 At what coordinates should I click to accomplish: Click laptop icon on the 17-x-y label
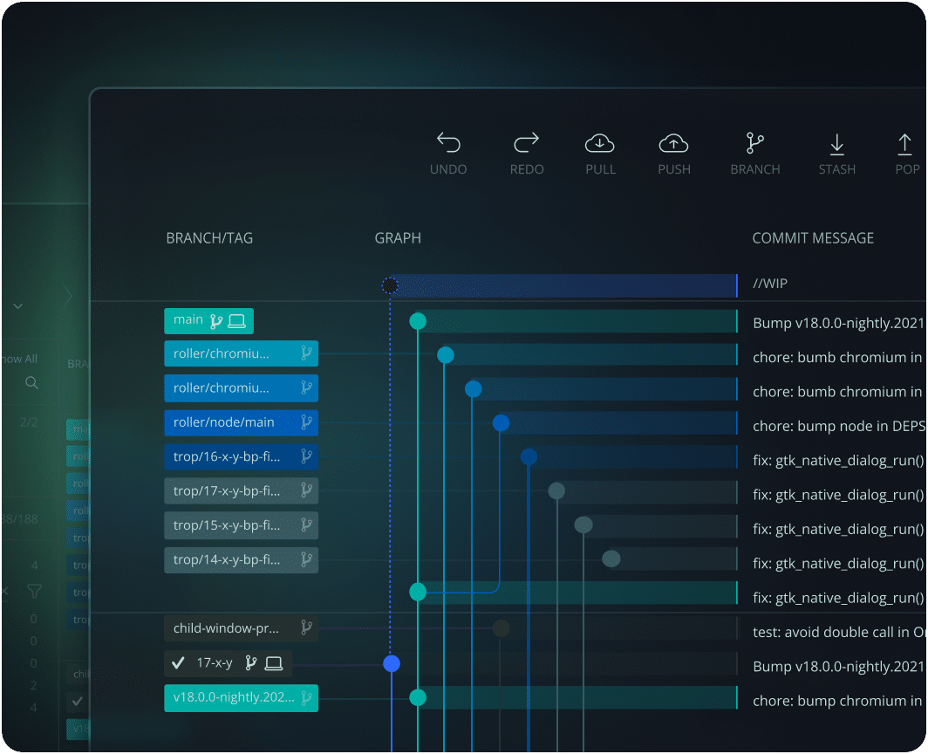click(x=274, y=662)
